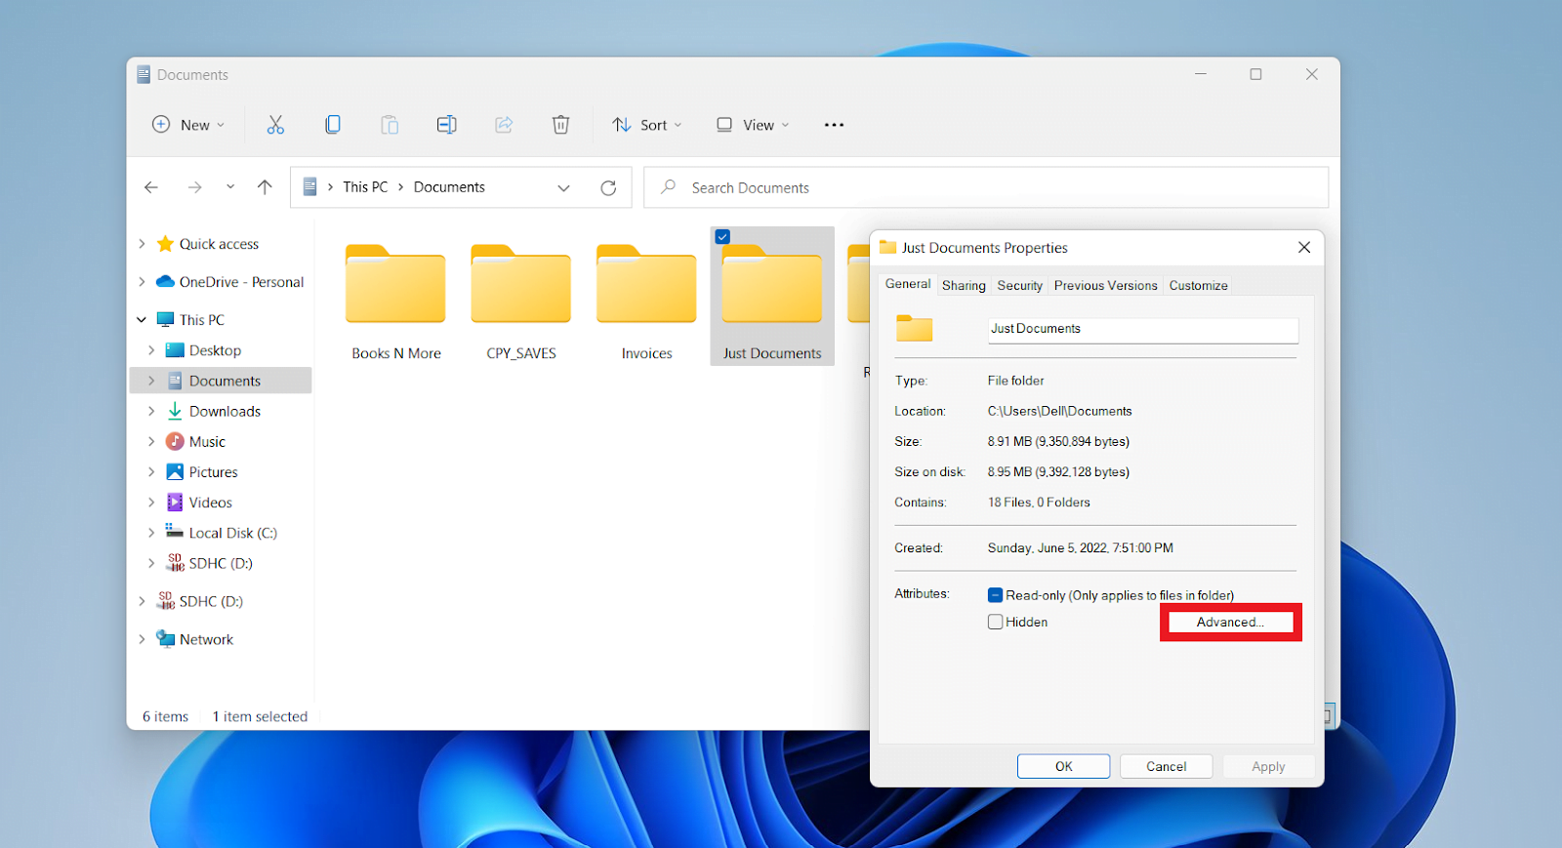
Task: Switch to the Security tab
Action: tap(1019, 286)
